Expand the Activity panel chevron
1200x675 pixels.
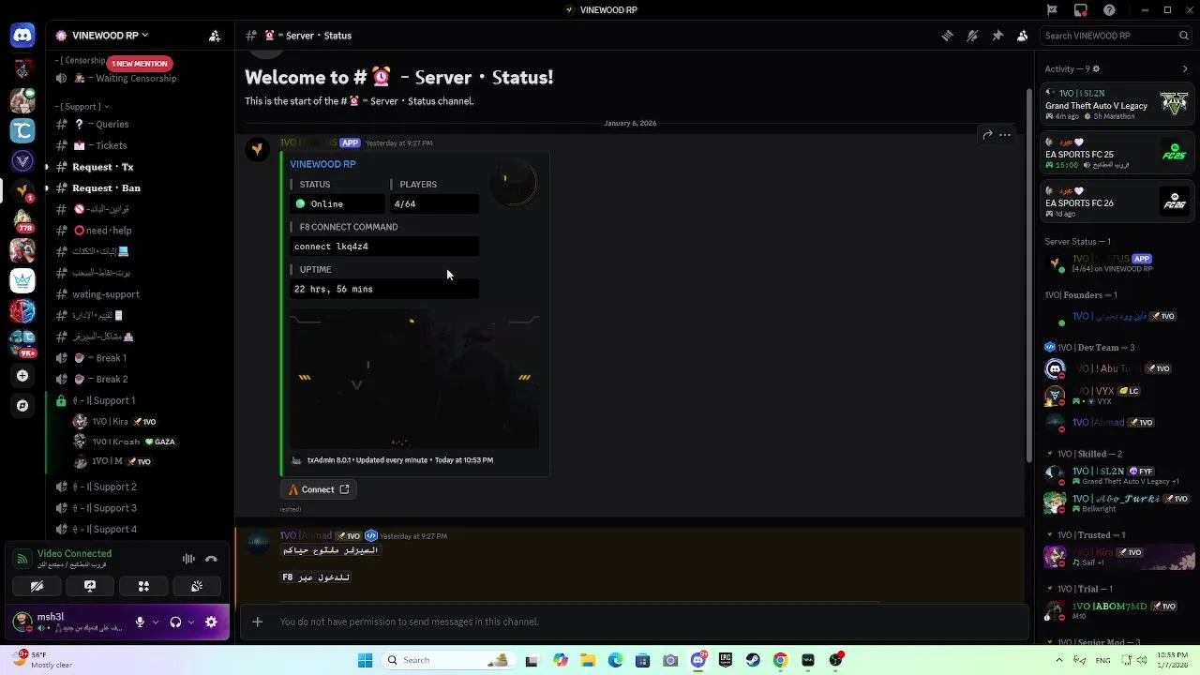(1185, 68)
